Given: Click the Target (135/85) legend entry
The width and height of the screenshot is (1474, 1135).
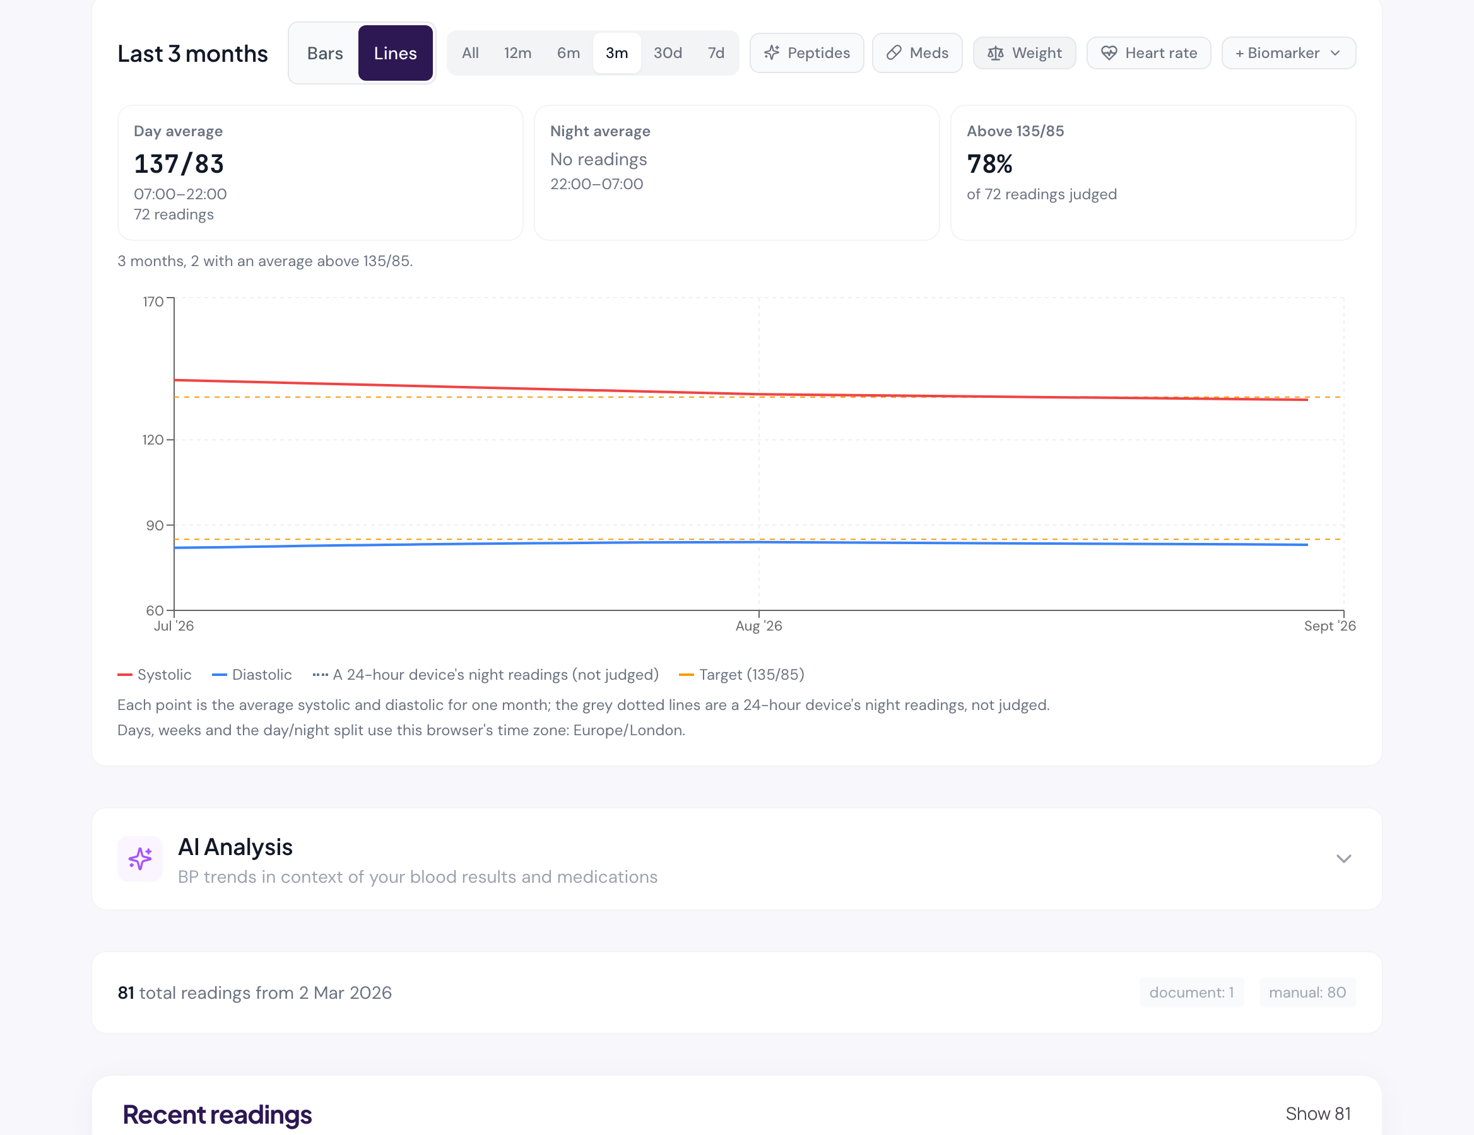Looking at the screenshot, I should (x=741, y=675).
